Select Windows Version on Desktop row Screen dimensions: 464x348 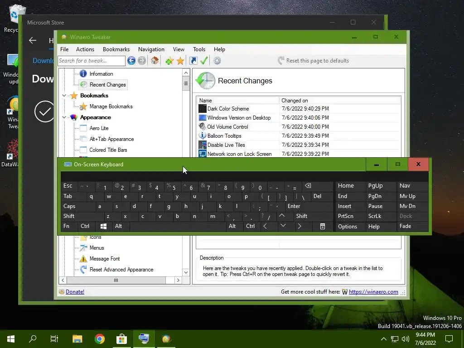click(x=299, y=118)
